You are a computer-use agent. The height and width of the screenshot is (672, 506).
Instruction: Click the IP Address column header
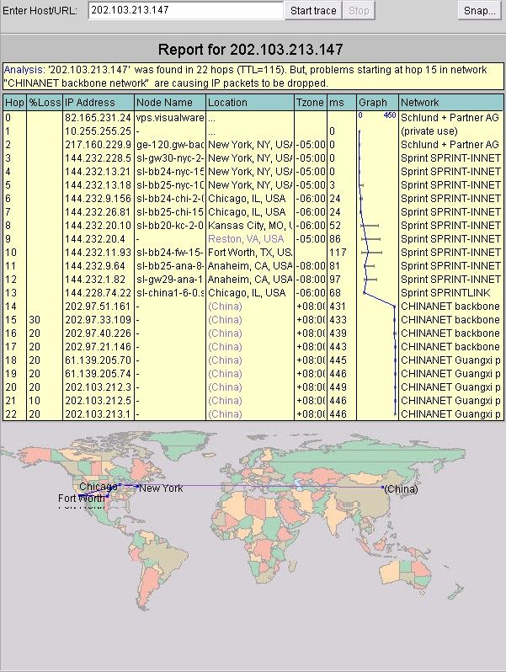pyautogui.click(x=99, y=103)
